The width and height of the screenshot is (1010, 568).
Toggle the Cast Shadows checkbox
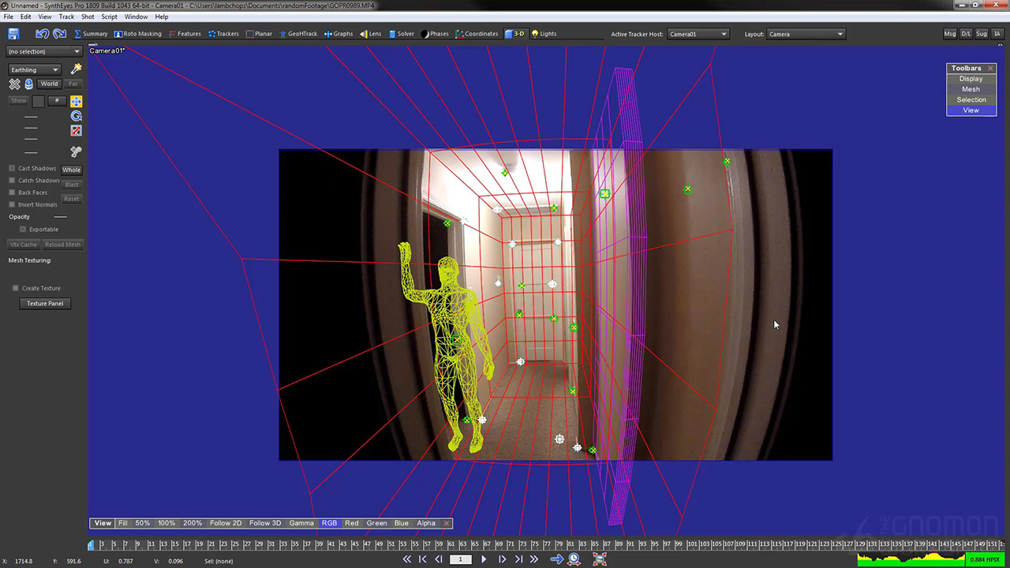point(12,169)
